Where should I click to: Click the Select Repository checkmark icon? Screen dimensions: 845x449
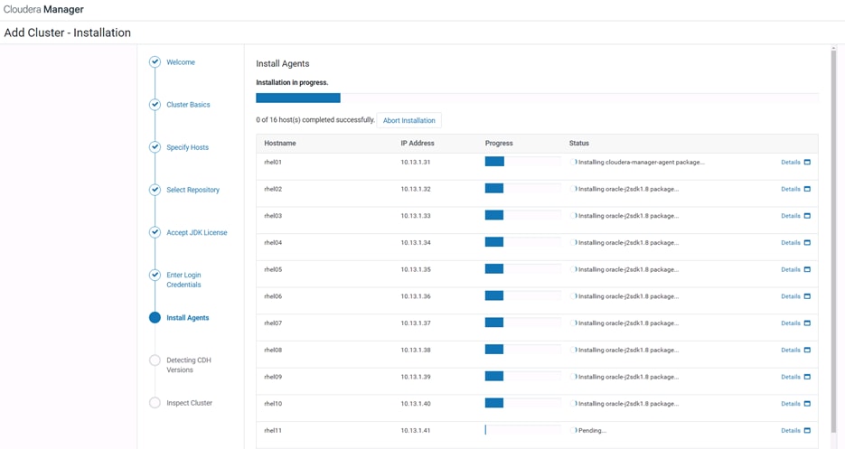(155, 190)
